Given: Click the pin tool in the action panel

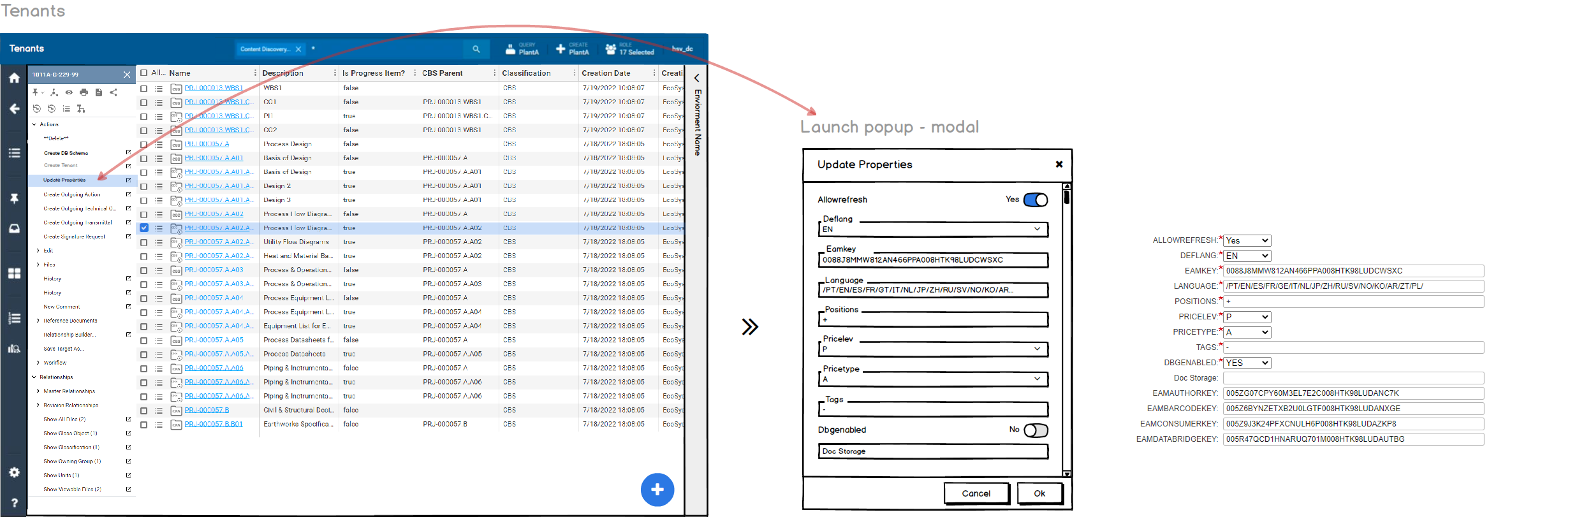Looking at the screenshot, I should (x=36, y=92).
